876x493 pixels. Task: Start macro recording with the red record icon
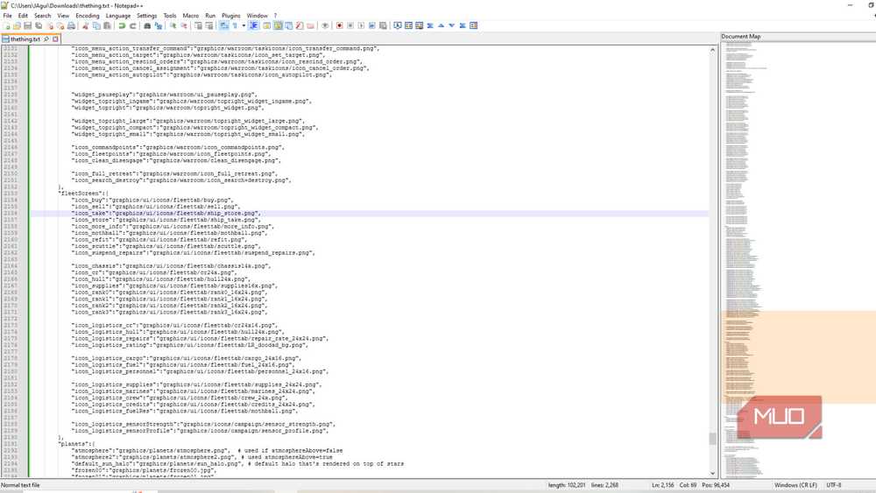[x=339, y=25]
